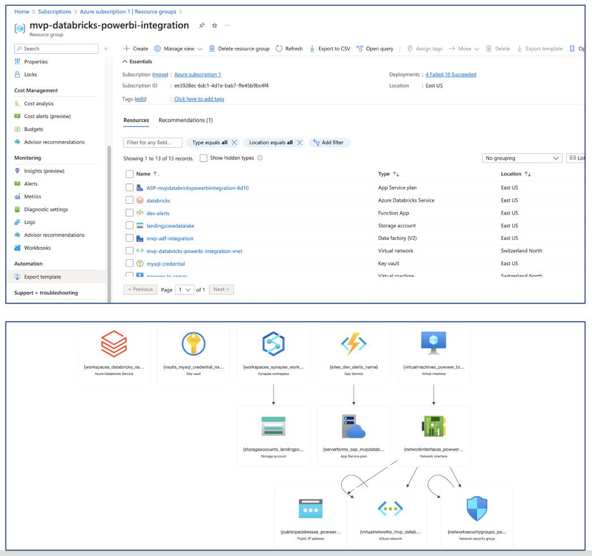592x556 pixels.
Task: Open the No grouping dropdown
Action: 522,158
